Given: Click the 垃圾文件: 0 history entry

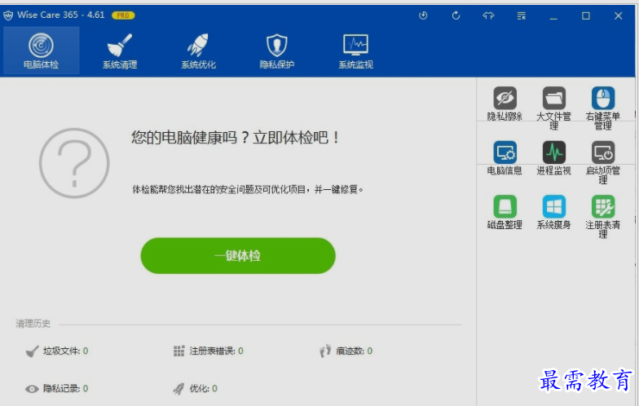Looking at the screenshot, I should 57,351.
